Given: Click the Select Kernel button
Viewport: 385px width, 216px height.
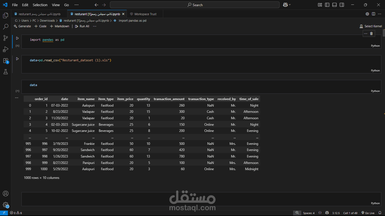Looking at the screenshot, I should 371,26.
